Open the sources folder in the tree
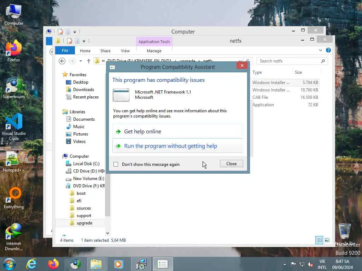 click(83, 208)
